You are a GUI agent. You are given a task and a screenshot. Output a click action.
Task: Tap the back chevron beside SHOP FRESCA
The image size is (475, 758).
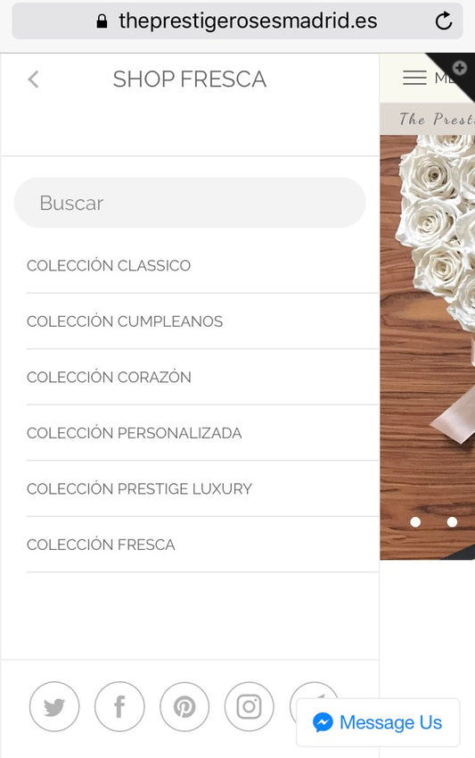(33, 79)
